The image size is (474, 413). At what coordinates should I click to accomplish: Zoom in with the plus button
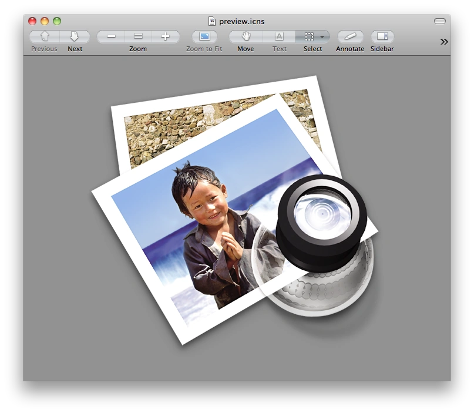(166, 36)
